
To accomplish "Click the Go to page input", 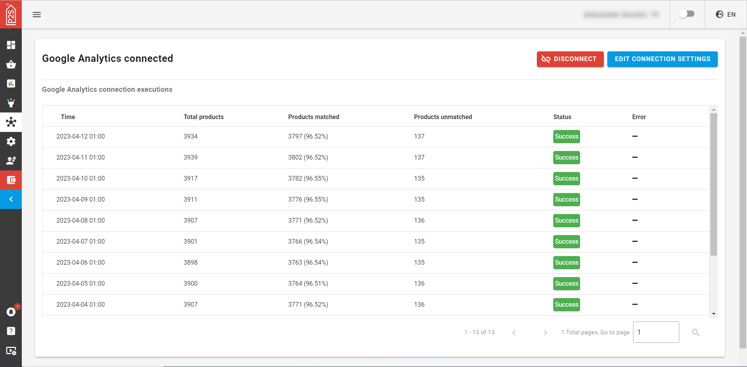I will tap(656, 332).
